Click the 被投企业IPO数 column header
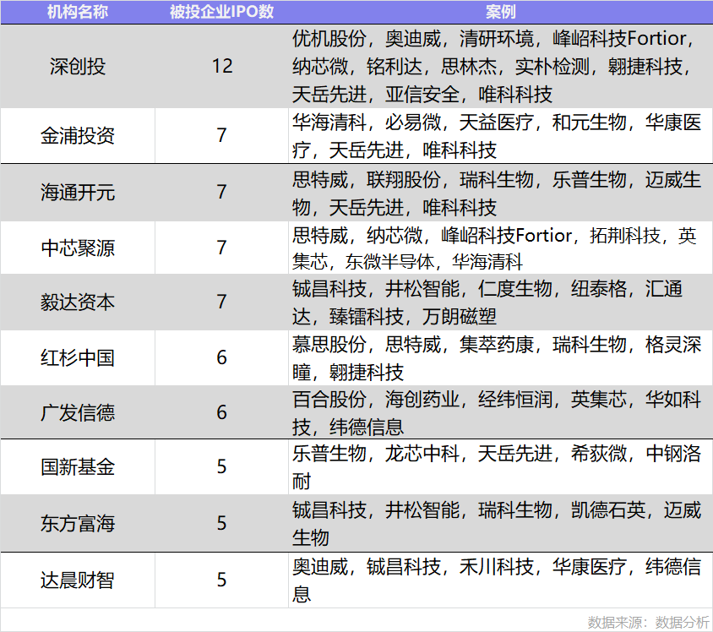 click(221, 12)
